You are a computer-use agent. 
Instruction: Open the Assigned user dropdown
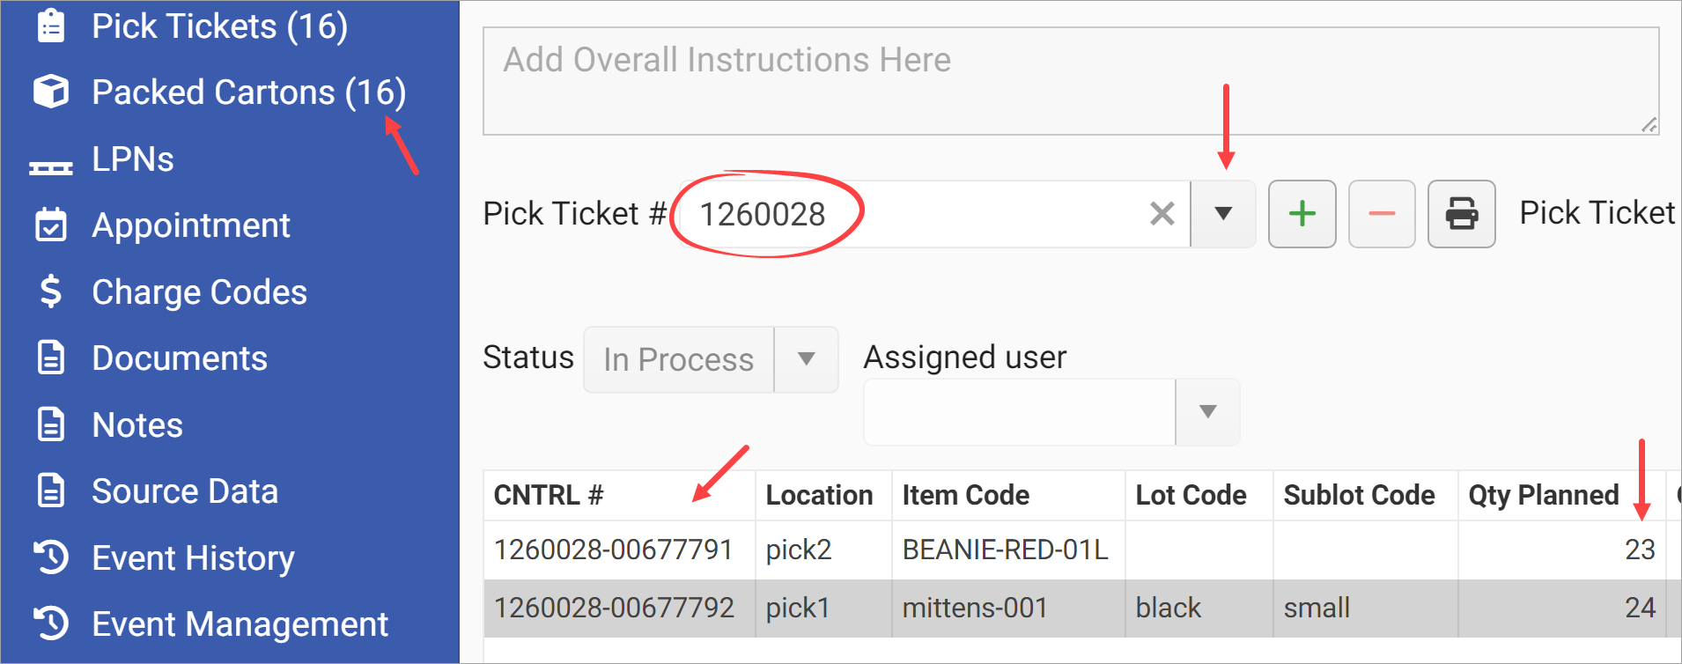(1206, 411)
